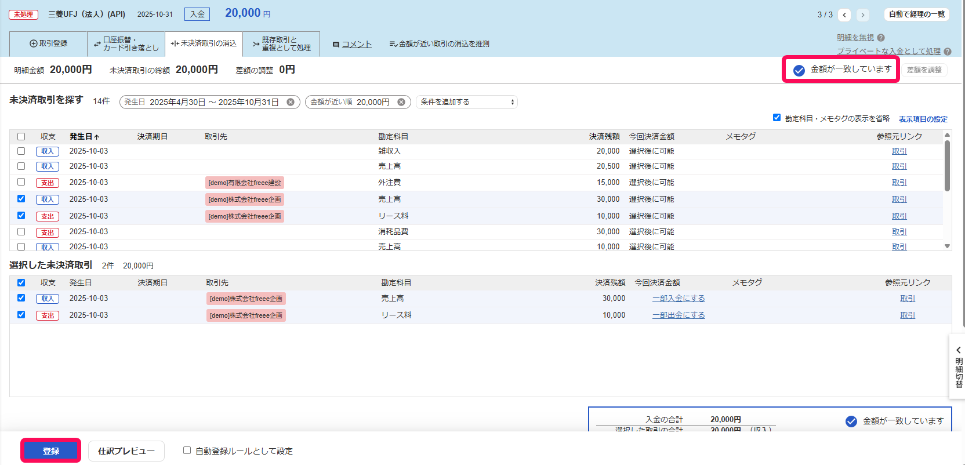Image resolution: width=965 pixels, height=465 pixels.
Task: Open the 条件を追加する dropdown
Action: click(467, 102)
